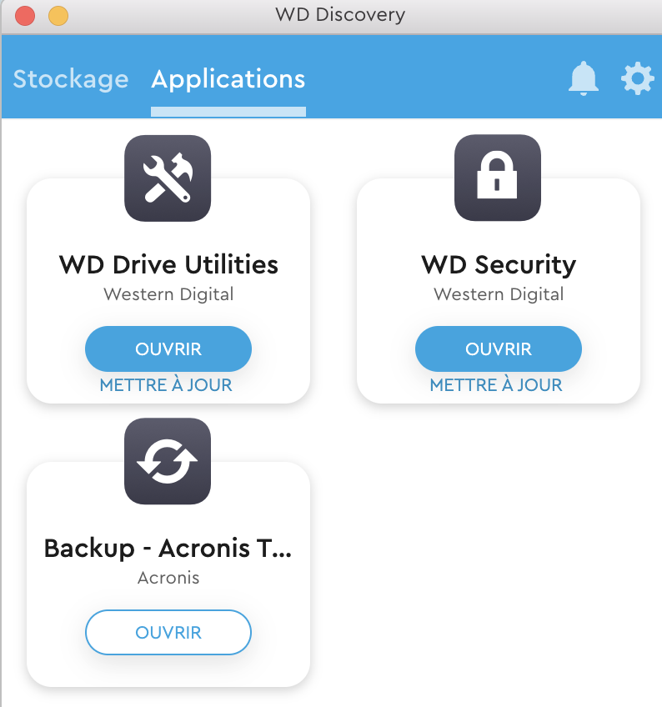Image resolution: width=662 pixels, height=707 pixels.
Task: Click the WD Security title text
Action: click(x=499, y=265)
